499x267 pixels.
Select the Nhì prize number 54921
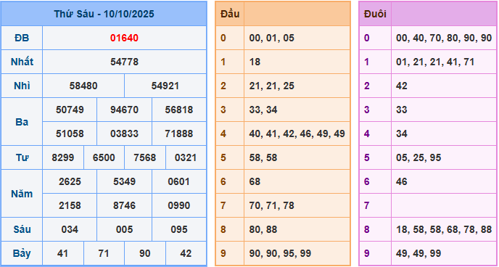tap(165, 86)
